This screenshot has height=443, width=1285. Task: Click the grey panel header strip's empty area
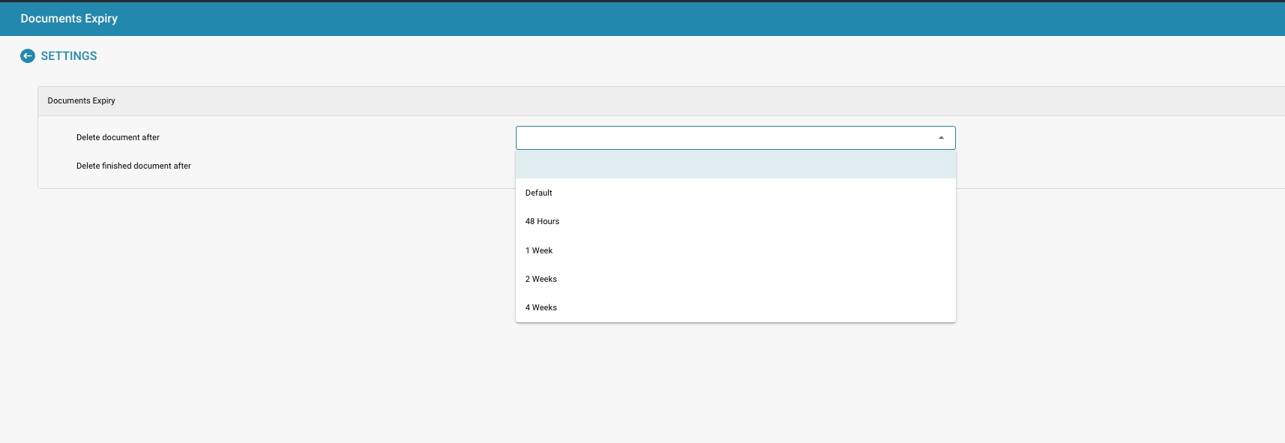(675, 101)
